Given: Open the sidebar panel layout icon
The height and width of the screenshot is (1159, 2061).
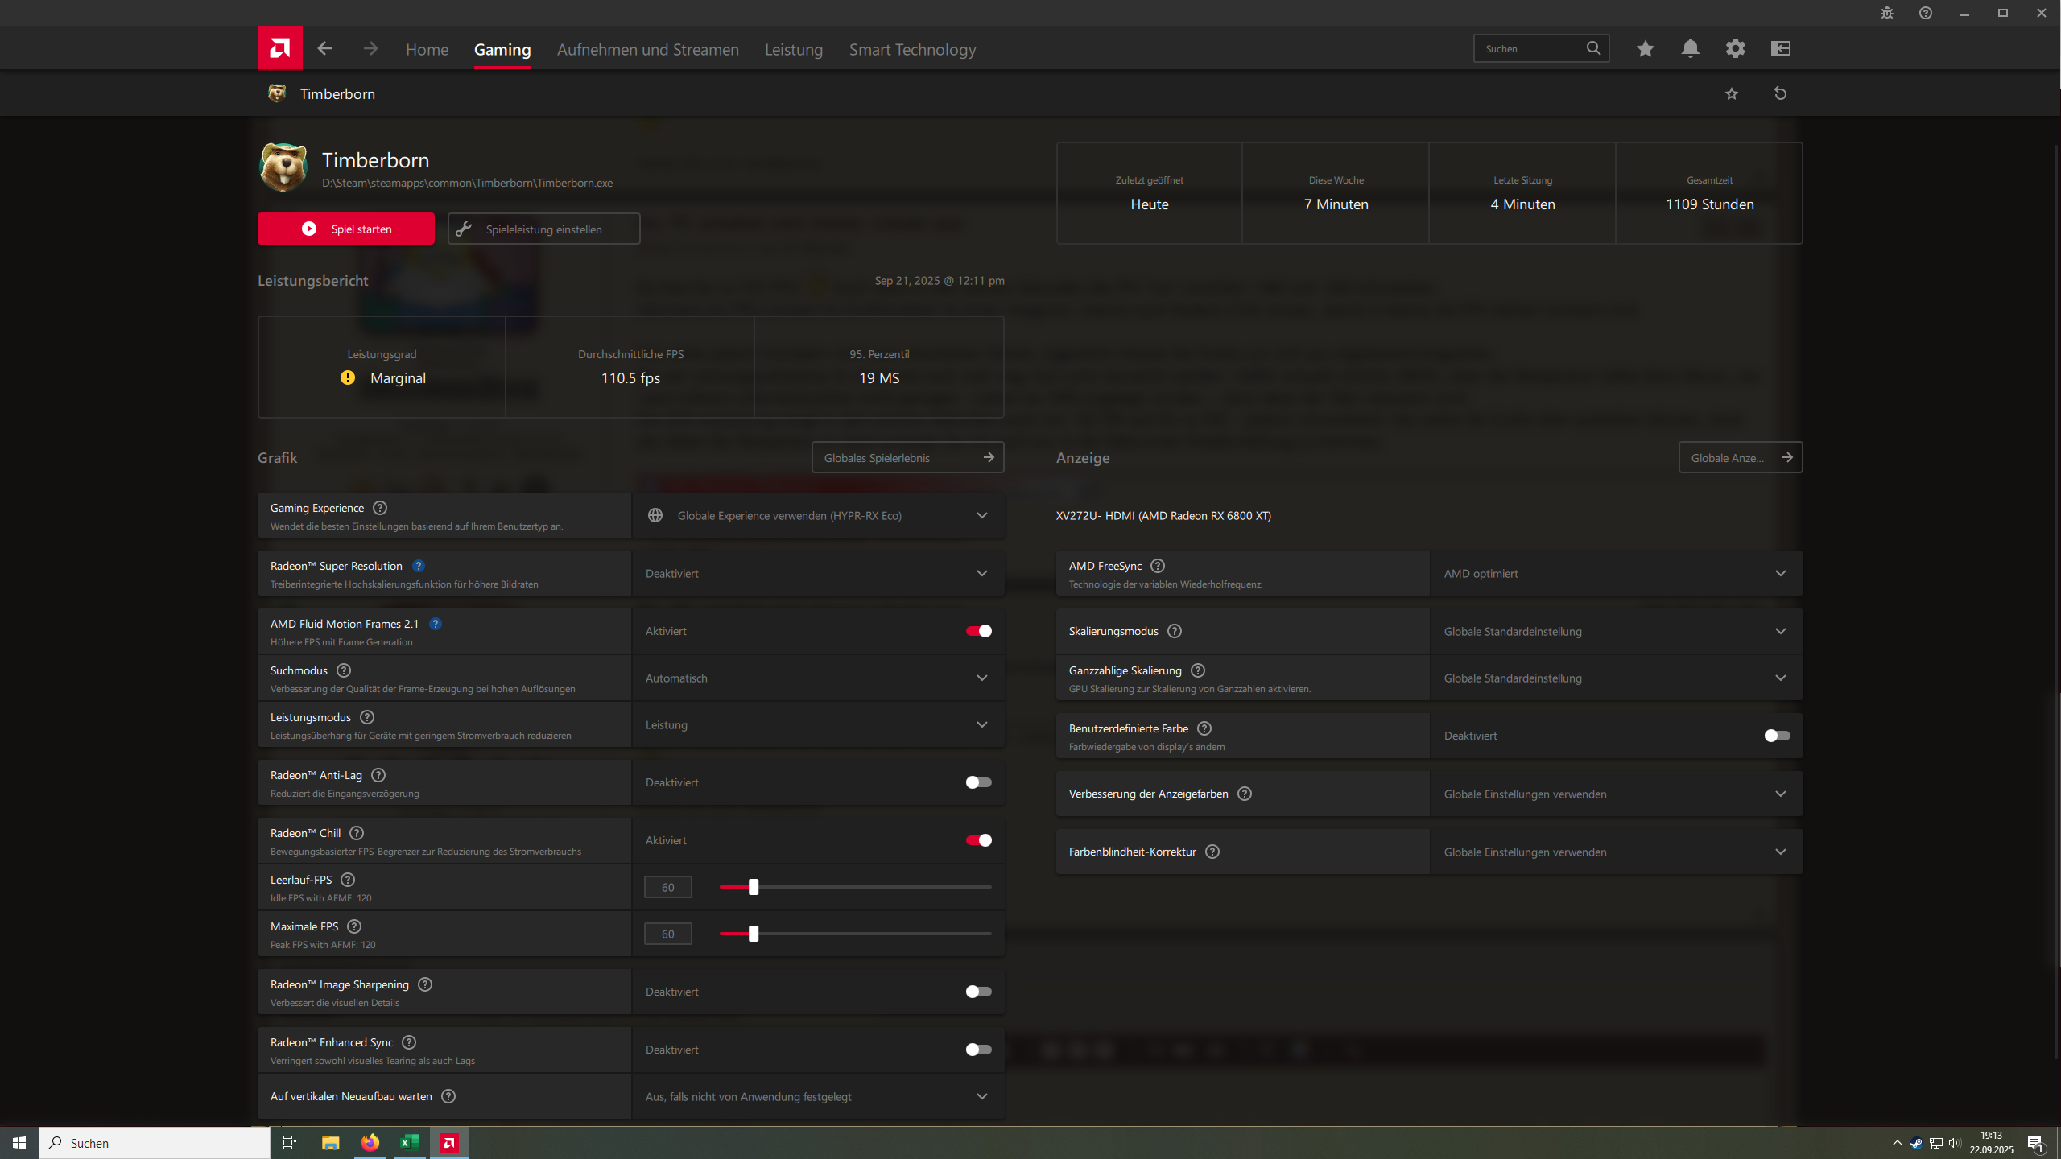Looking at the screenshot, I should pyautogui.click(x=1780, y=48).
